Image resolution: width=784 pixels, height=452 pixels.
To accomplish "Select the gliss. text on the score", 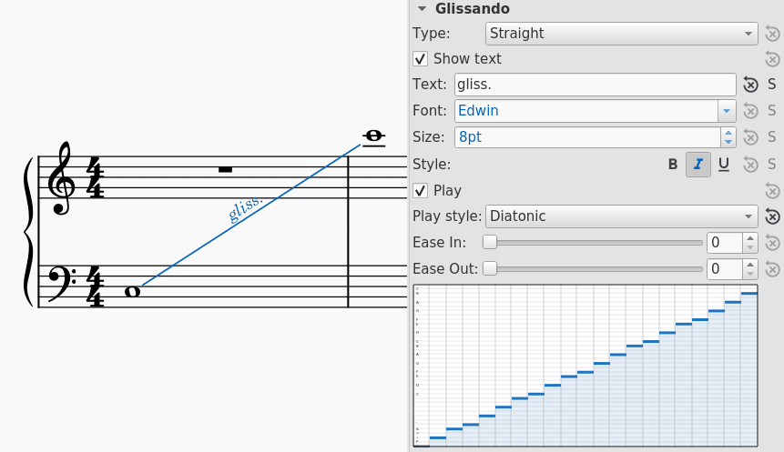I will [245, 207].
